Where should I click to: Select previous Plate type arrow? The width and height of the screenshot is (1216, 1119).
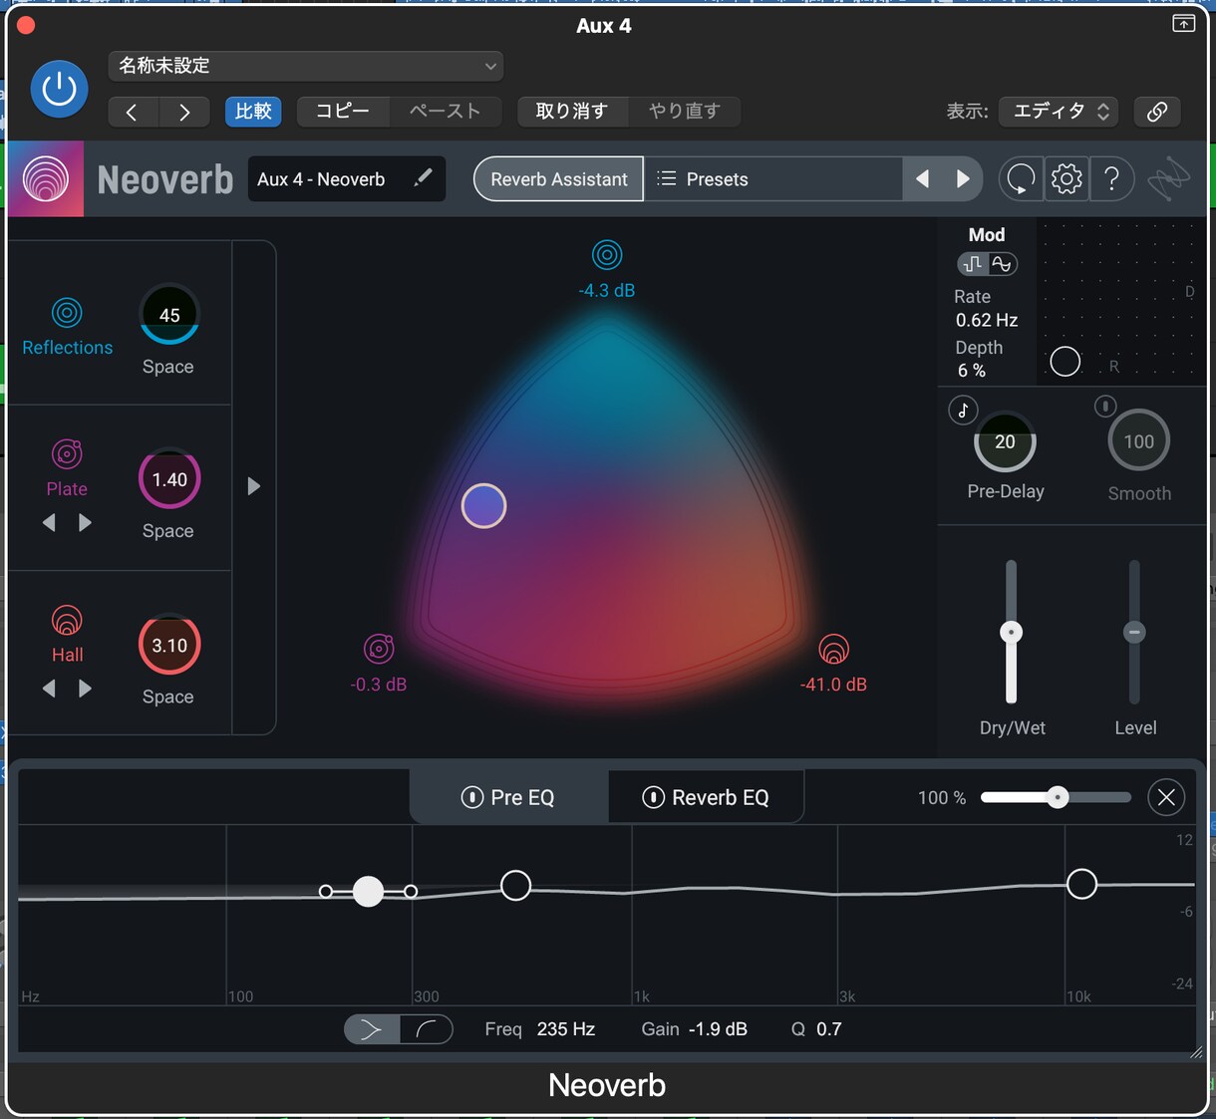pyautogui.click(x=49, y=522)
